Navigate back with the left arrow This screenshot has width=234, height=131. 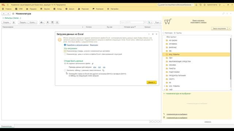coord(4,14)
